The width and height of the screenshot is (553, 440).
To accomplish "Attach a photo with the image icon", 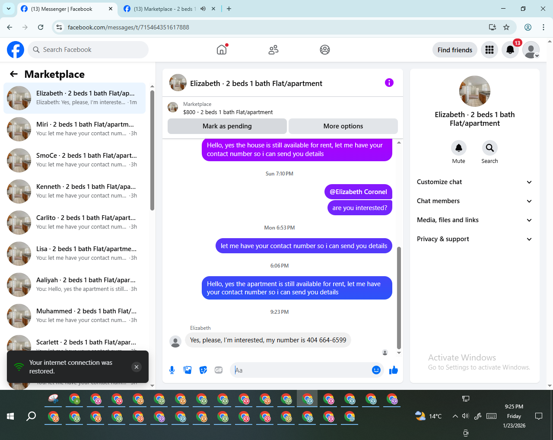I will pos(188,370).
